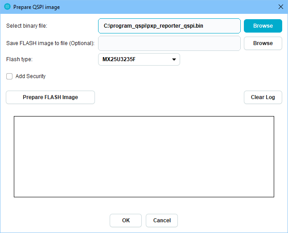Browse for FLASH image save location
Viewport: 288px width, 233px height.
point(263,43)
